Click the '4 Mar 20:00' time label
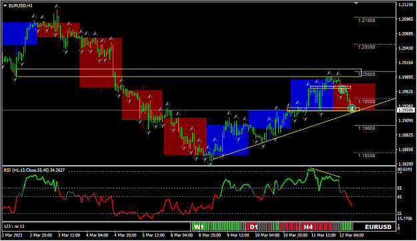Image resolution: width=417 pixels, height=241 pixels. [125, 235]
